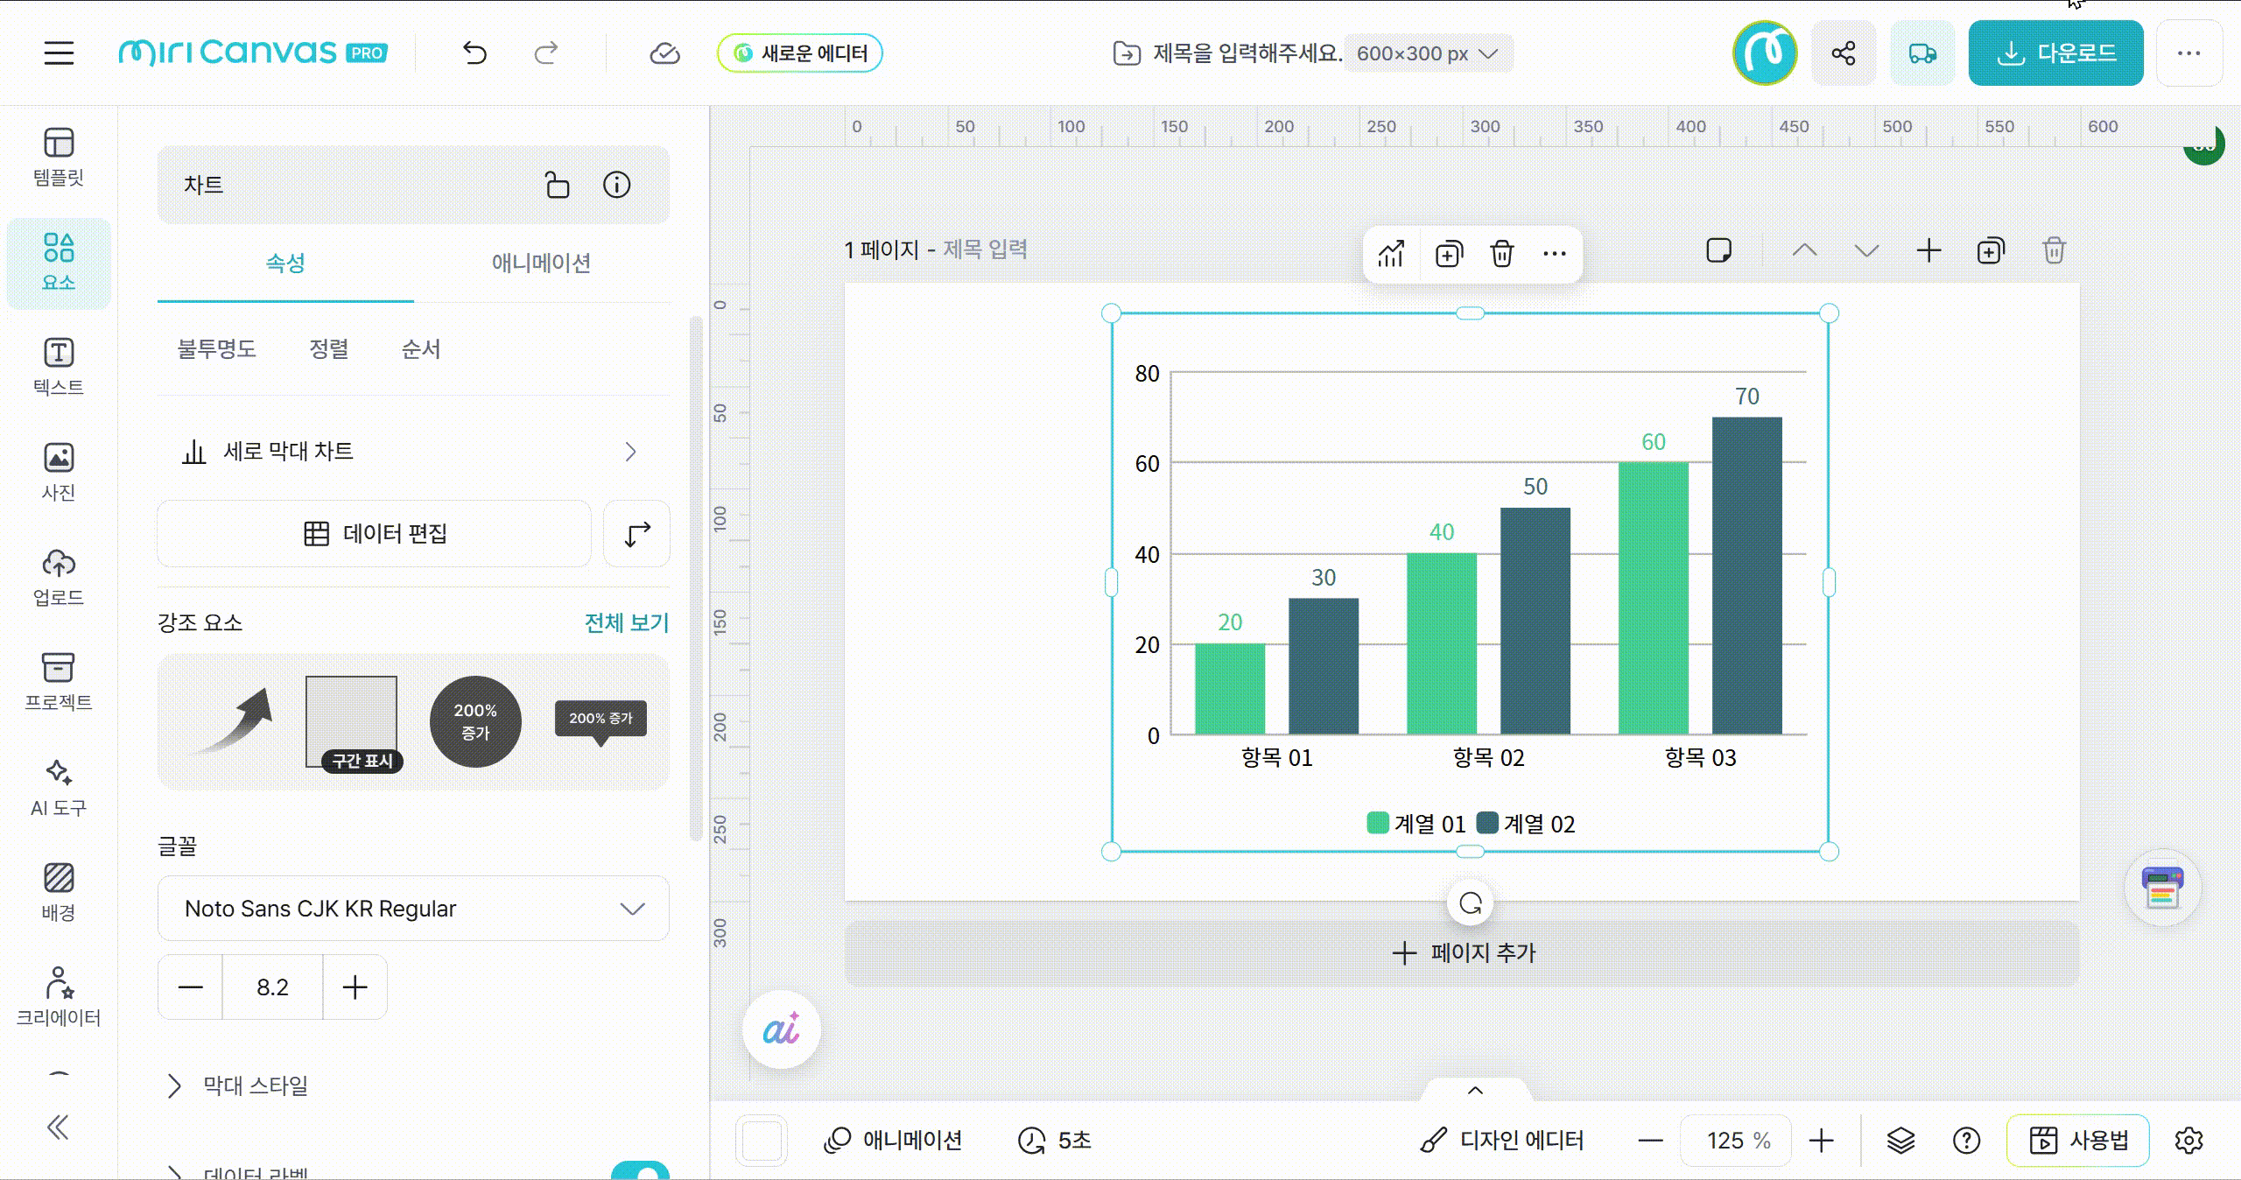Delete chart with floating trash icon
The height and width of the screenshot is (1180, 2241).
pos(1501,254)
